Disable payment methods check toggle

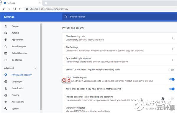point(172,89)
